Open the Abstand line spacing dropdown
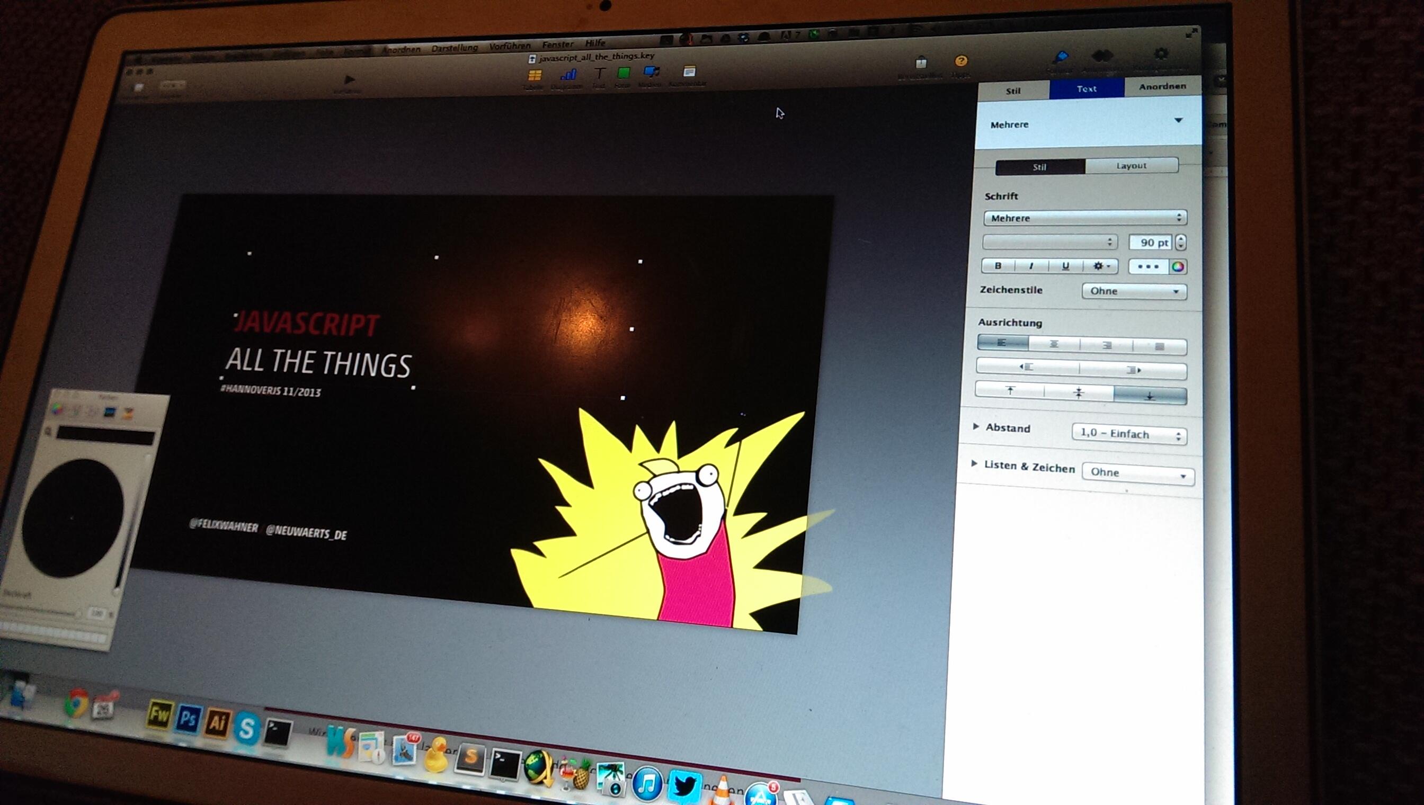The image size is (1424, 805). click(x=1129, y=434)
